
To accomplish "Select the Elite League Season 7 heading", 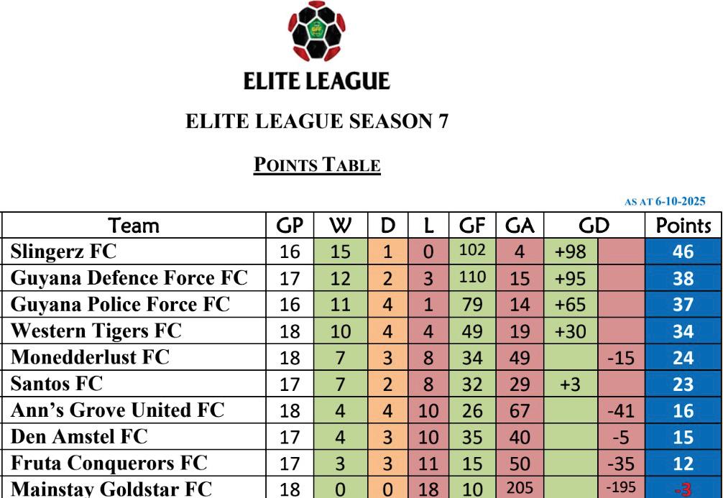I will point(317,121).
